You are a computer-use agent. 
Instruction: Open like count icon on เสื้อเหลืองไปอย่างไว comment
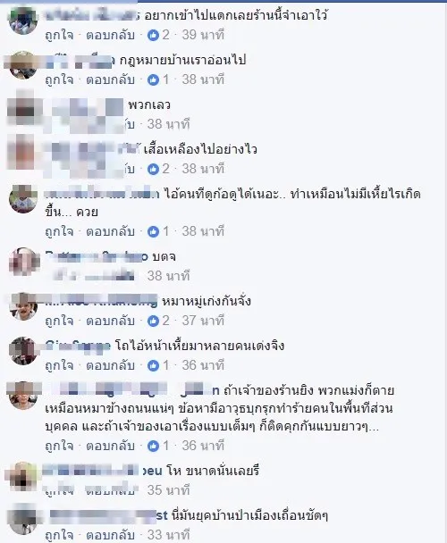(x=153, y=169)
